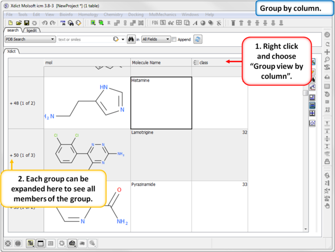
Task: Click the plot chart icon in table side panel
Action: click(312, 123)
